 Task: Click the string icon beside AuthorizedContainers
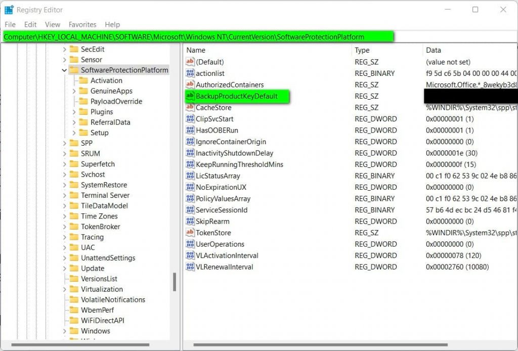point(190,84)
